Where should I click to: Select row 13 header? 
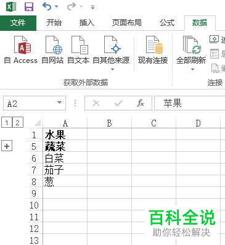pyautogui.click(x=34, y=240)
